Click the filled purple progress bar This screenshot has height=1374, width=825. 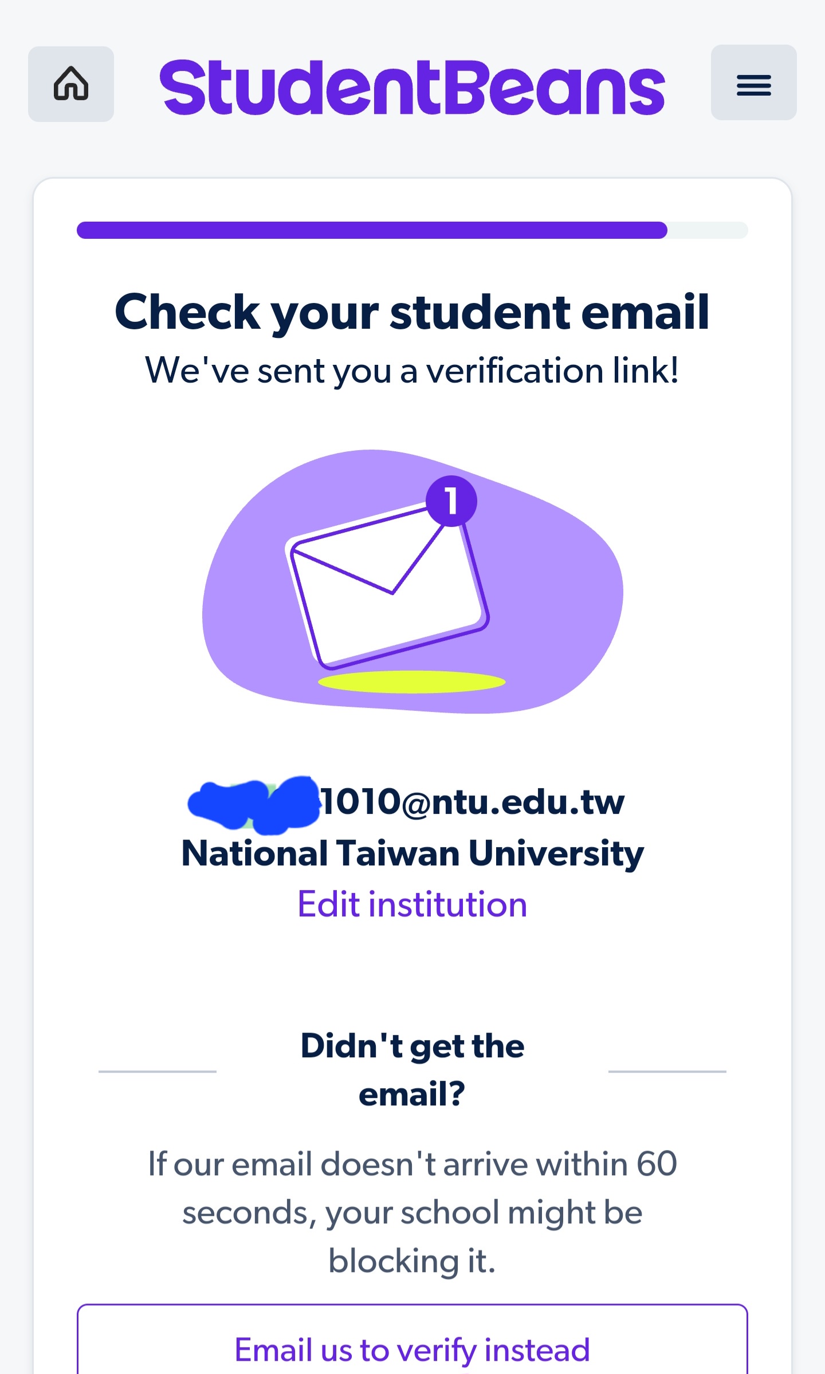click(372, 230)
